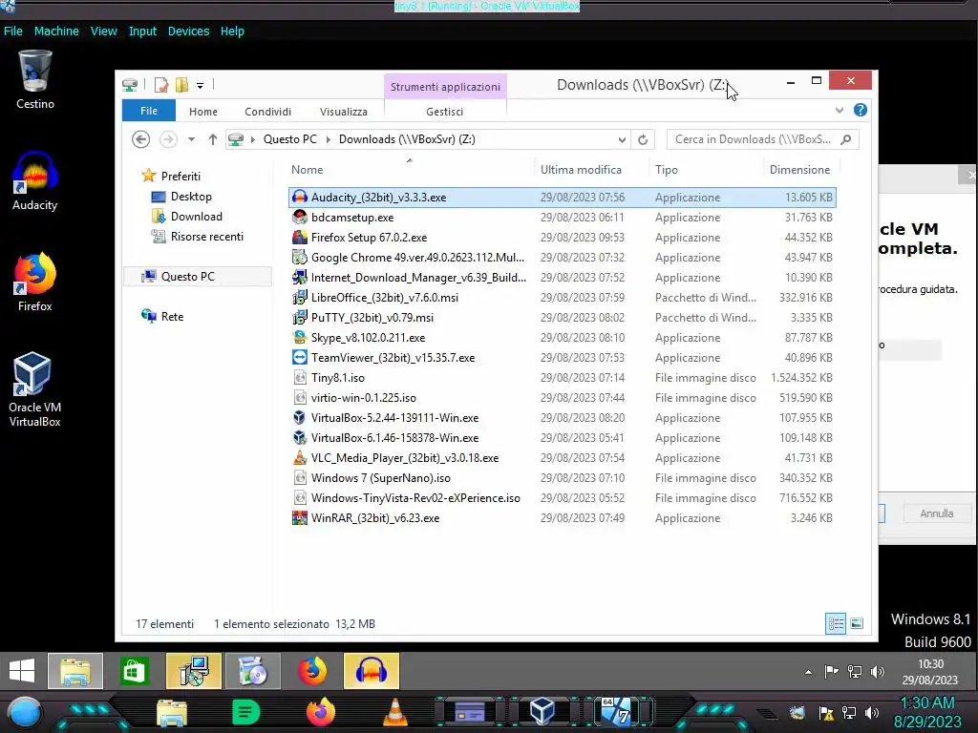Select the Google Chrome 49 installer icon
The height and width of the screenshot is (733, 978).
click(x=299, y=257)
